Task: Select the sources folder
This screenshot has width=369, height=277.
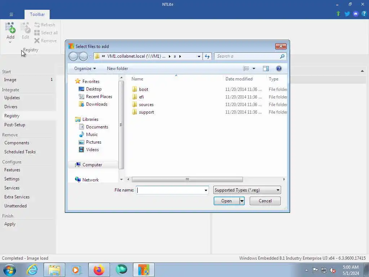Action: (146, 104)
